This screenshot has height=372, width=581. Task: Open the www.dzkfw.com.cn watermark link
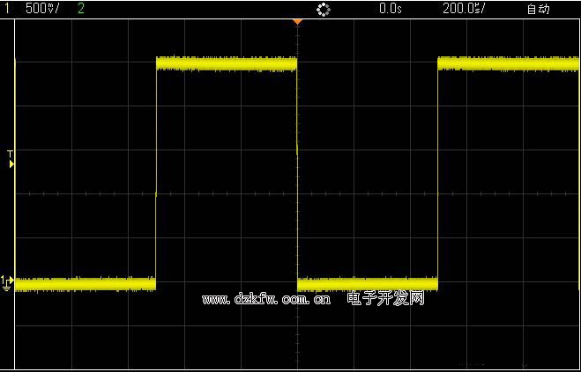click(x=266, y=300)
